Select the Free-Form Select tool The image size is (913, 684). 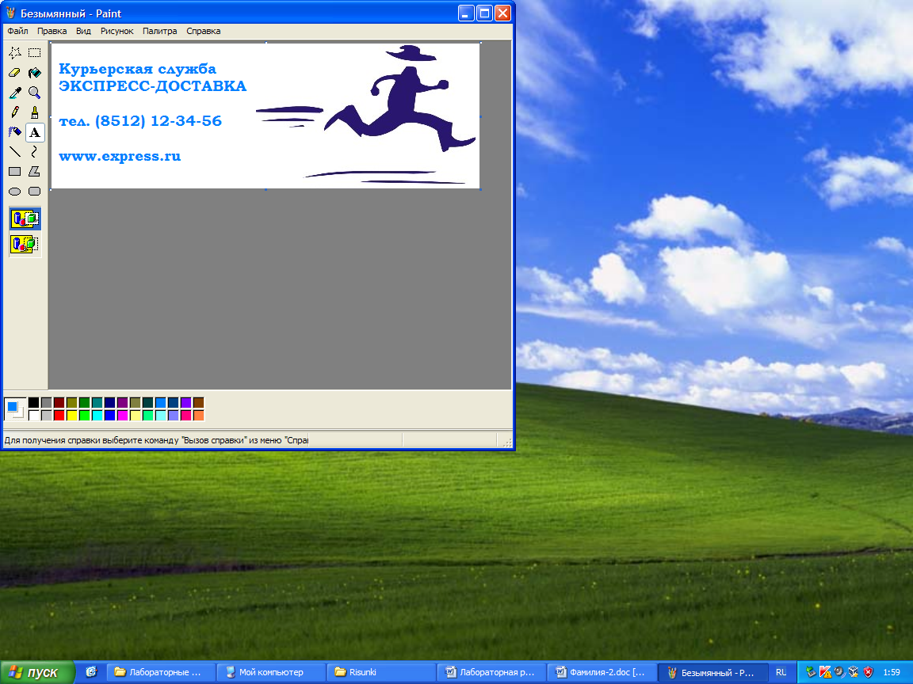click(14, 53)
